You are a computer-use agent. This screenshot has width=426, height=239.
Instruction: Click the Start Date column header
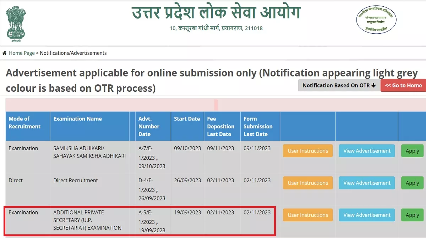[x=187, y=119]
